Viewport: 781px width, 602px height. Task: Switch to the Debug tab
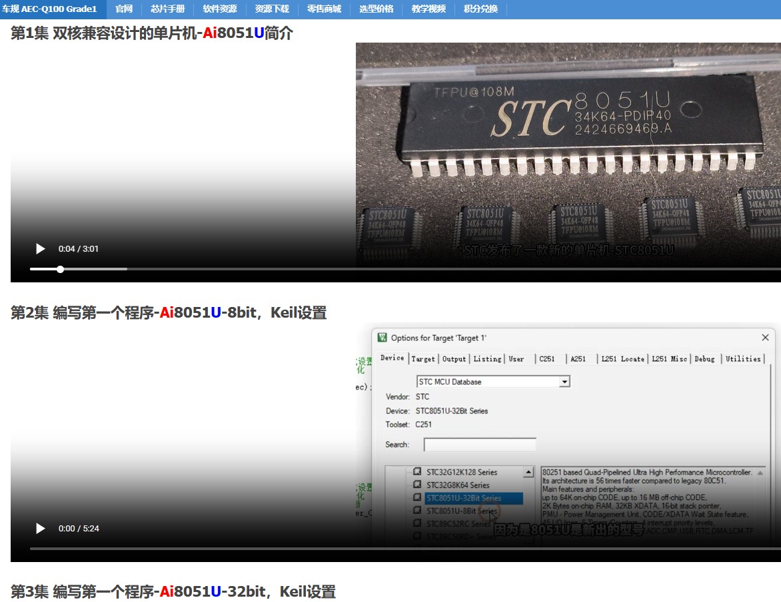[x=704, y=359]
